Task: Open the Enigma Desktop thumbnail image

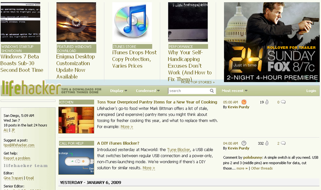Action: coord(76,22)
